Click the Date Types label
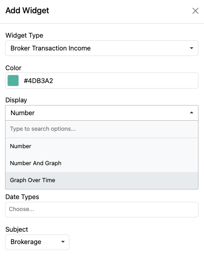204x256 pixels. click(22, 197)
